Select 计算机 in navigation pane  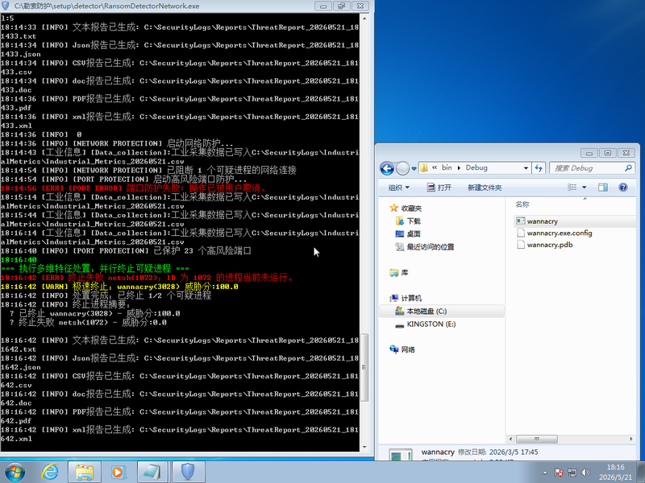[406, 298]
